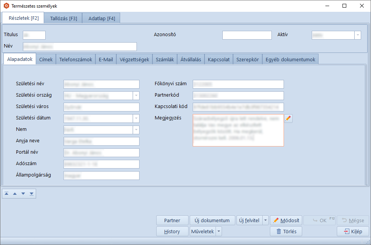Viewport: 371px width, 245px height.
Task: Expand the Aktív dropdown
Action: click(x=358, y=35)
